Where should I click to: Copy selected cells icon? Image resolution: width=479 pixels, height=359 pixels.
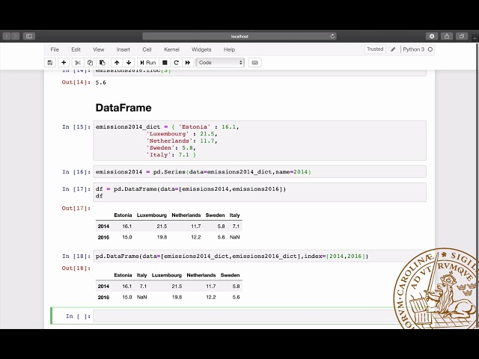click(90, 63)
